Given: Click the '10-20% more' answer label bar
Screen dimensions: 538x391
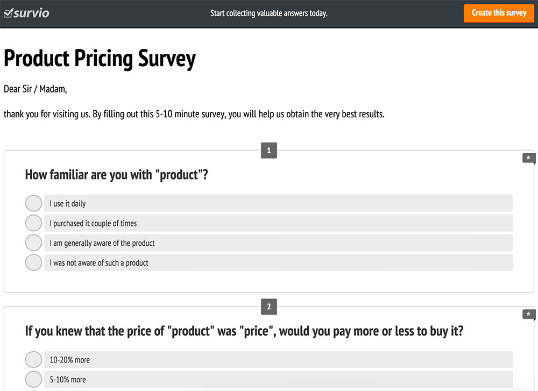Looking at the screenshot, I should [279, 359].
